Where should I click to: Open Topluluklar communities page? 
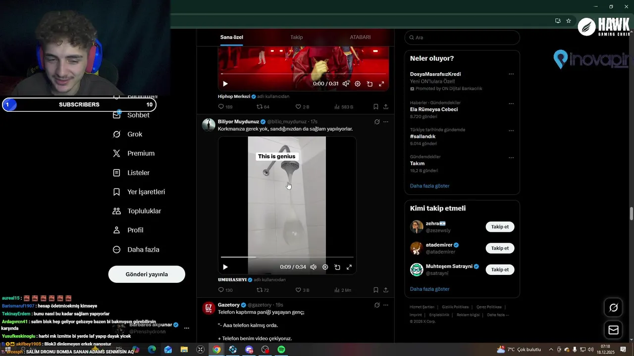coord(137,211)
